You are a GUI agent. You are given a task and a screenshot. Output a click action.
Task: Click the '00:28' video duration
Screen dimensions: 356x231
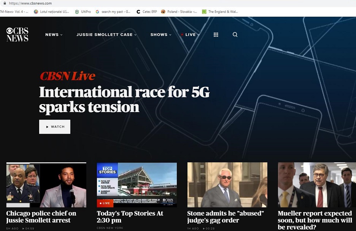(209, 228)
